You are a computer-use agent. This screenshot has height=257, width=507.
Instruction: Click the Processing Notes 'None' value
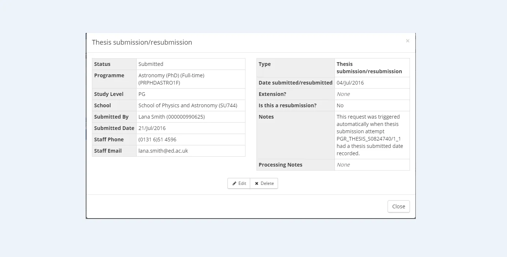pyautogui.click(x=343, y=165)
